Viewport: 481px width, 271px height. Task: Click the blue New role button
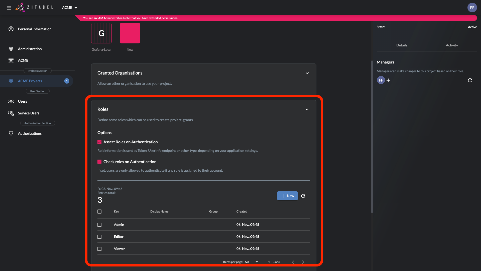click(287, 196)
